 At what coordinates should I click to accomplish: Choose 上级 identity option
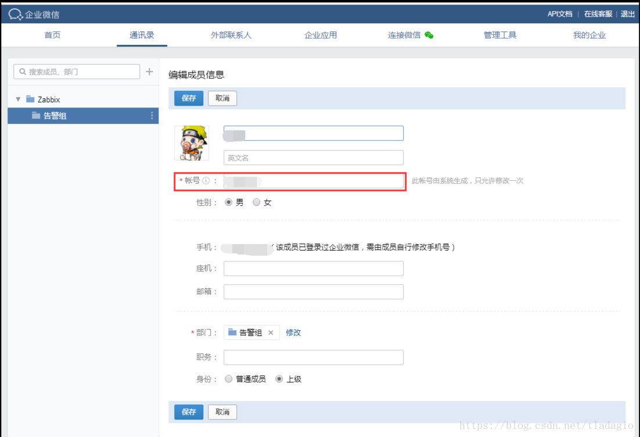pyautogui.click(x=279, y=379)
